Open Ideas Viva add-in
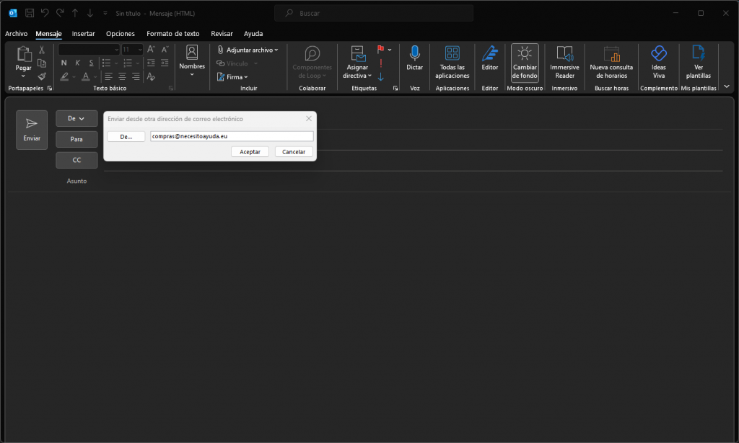 coord(659,63)
